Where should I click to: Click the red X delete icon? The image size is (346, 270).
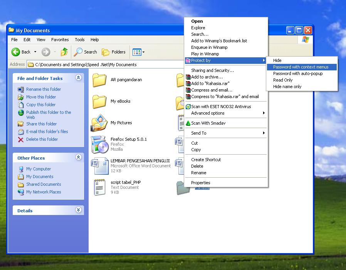click(21, 140)
